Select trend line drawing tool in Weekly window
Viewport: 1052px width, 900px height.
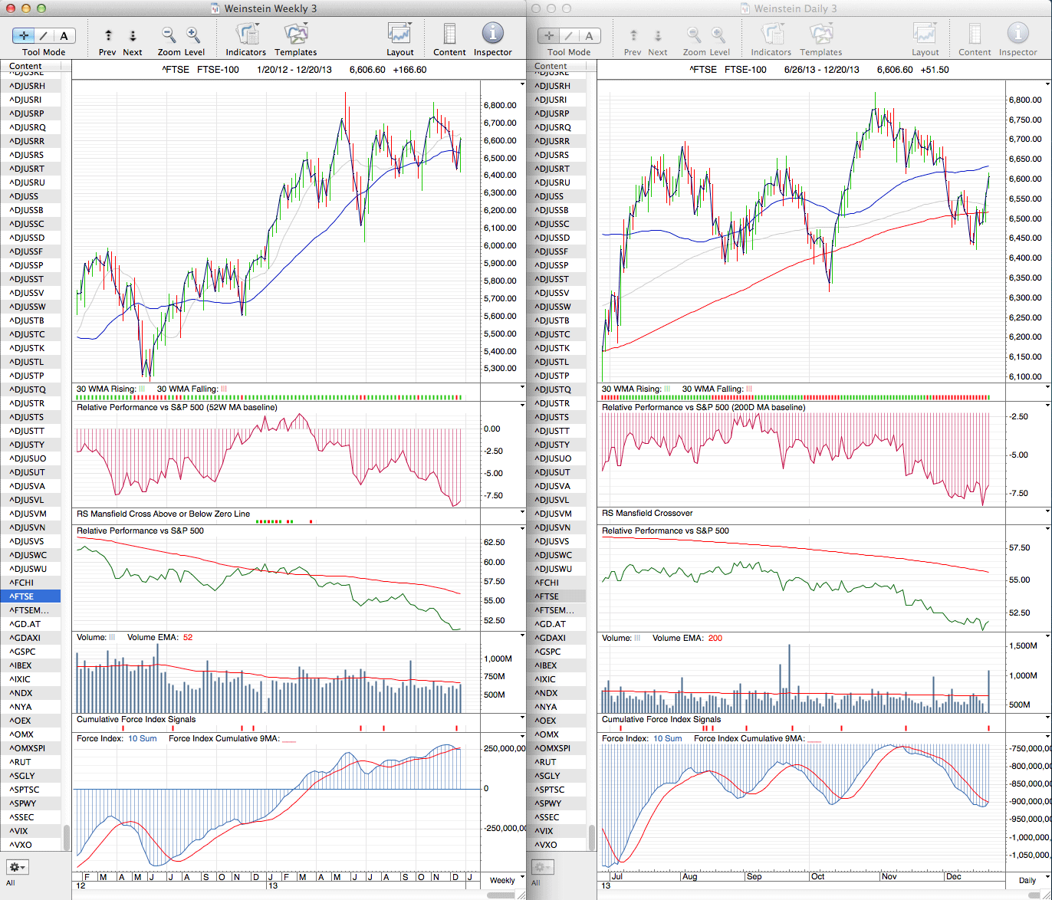[x=44, y=35]
